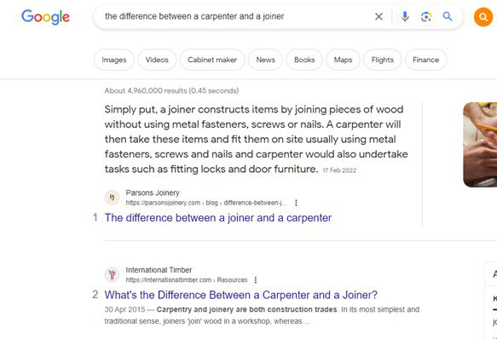This screenshot has height=339, width=497.
Task: Click the Parsons Joinery favicon
Action: coord(112,198)
